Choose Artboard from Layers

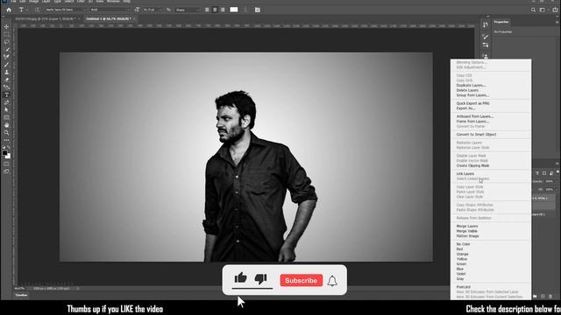click(475, 116)
